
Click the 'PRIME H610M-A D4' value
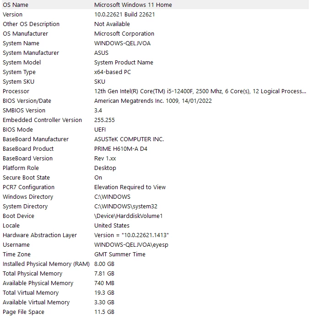(121, 149)
